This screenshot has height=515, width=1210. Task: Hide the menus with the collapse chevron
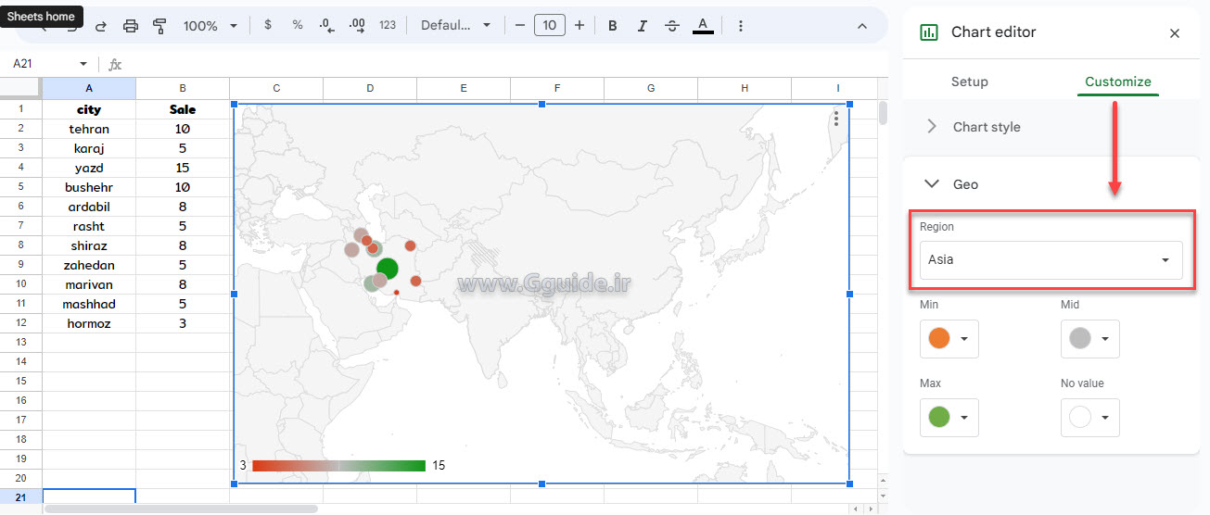coord(862,26)
